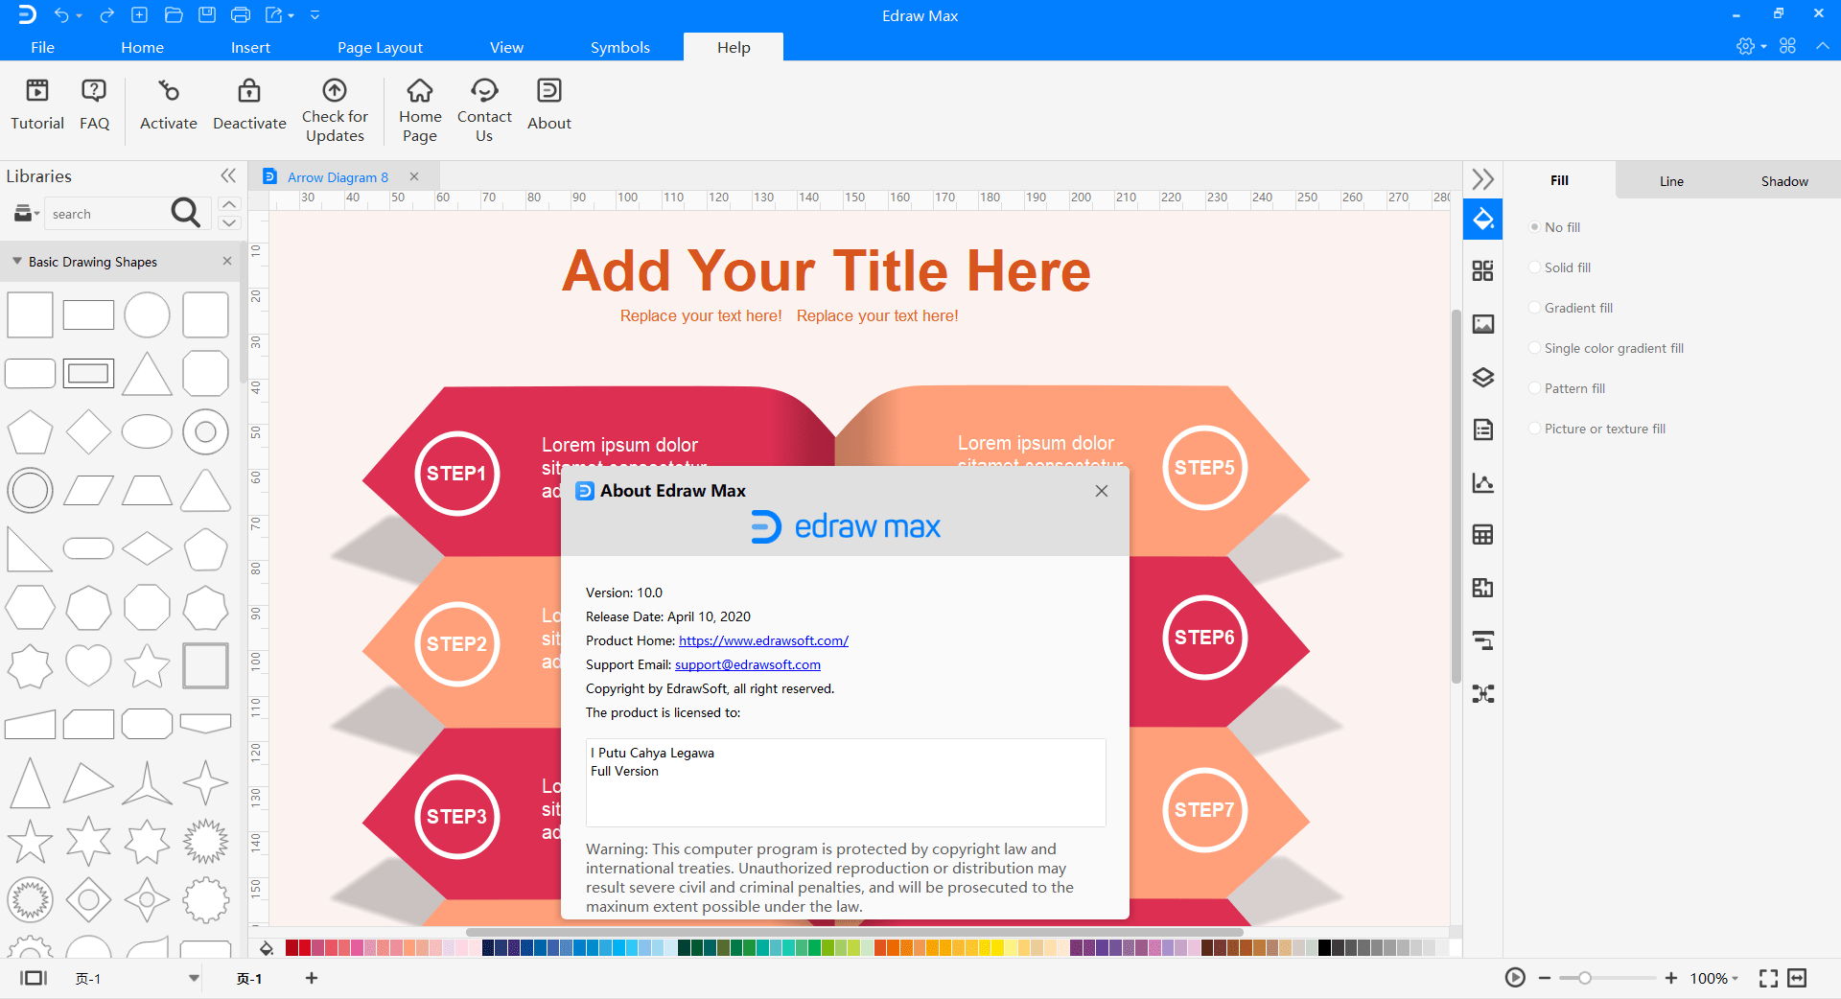Select the Gradient fill radio option
Image resolution: width=1841 pixels, height=999 pixels.
coord(1535,308)
